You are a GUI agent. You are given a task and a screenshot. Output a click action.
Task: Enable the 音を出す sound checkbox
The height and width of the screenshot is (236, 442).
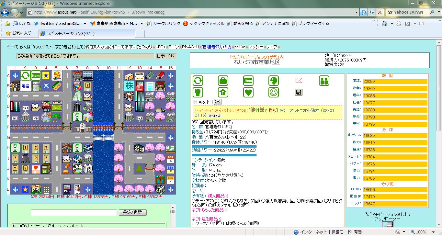click(195, 102)
